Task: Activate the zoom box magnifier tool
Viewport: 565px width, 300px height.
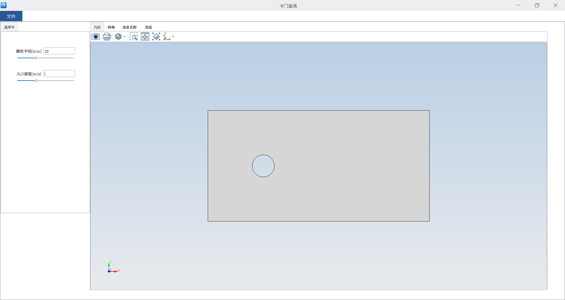Action: coord(134,37)
